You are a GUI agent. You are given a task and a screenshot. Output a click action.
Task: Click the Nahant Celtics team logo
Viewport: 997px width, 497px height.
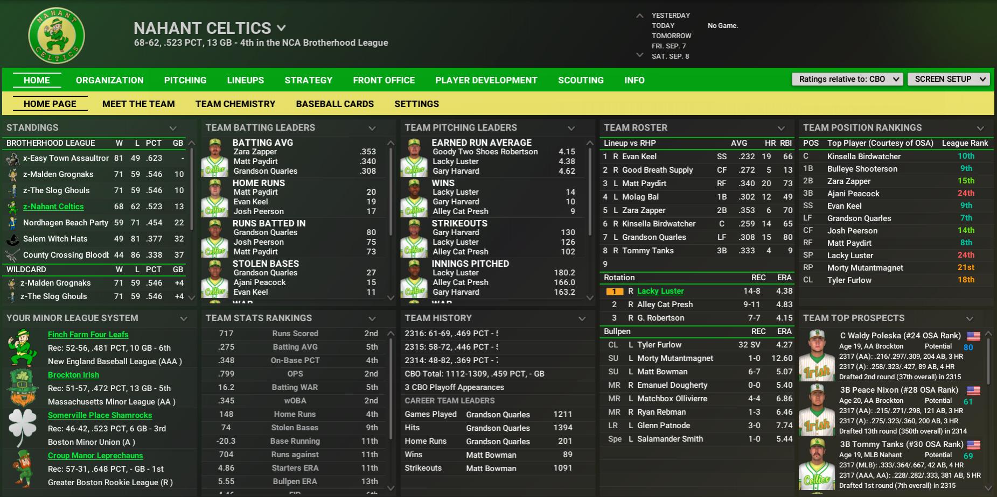pyautogui.click(x=57, y=36)
